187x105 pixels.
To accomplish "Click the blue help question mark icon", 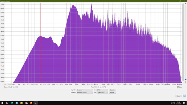I will pos(184,96).
